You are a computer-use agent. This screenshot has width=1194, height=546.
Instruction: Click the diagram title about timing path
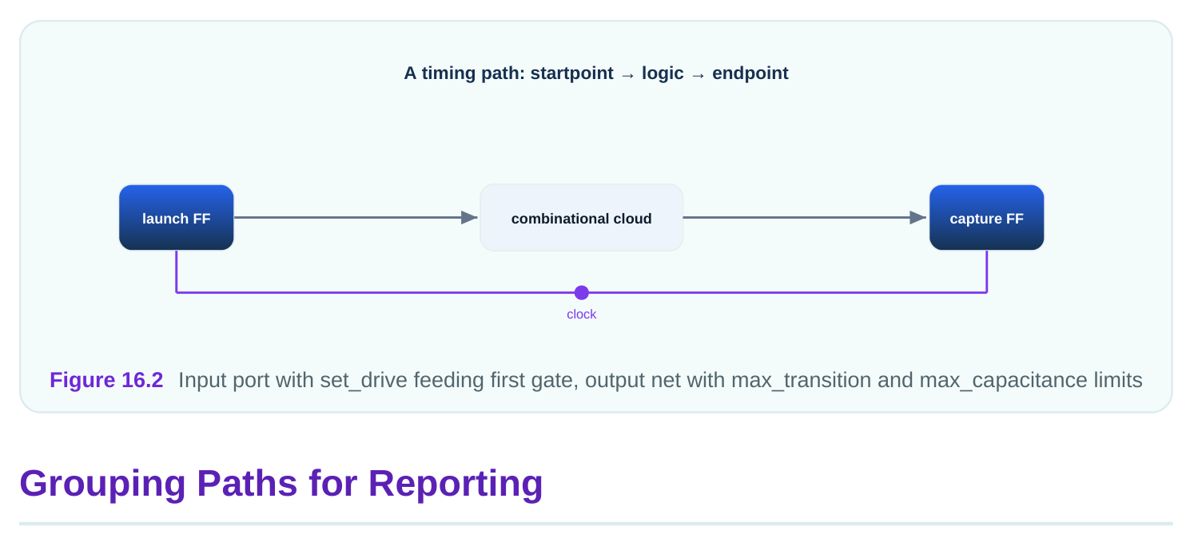(596, 73)
